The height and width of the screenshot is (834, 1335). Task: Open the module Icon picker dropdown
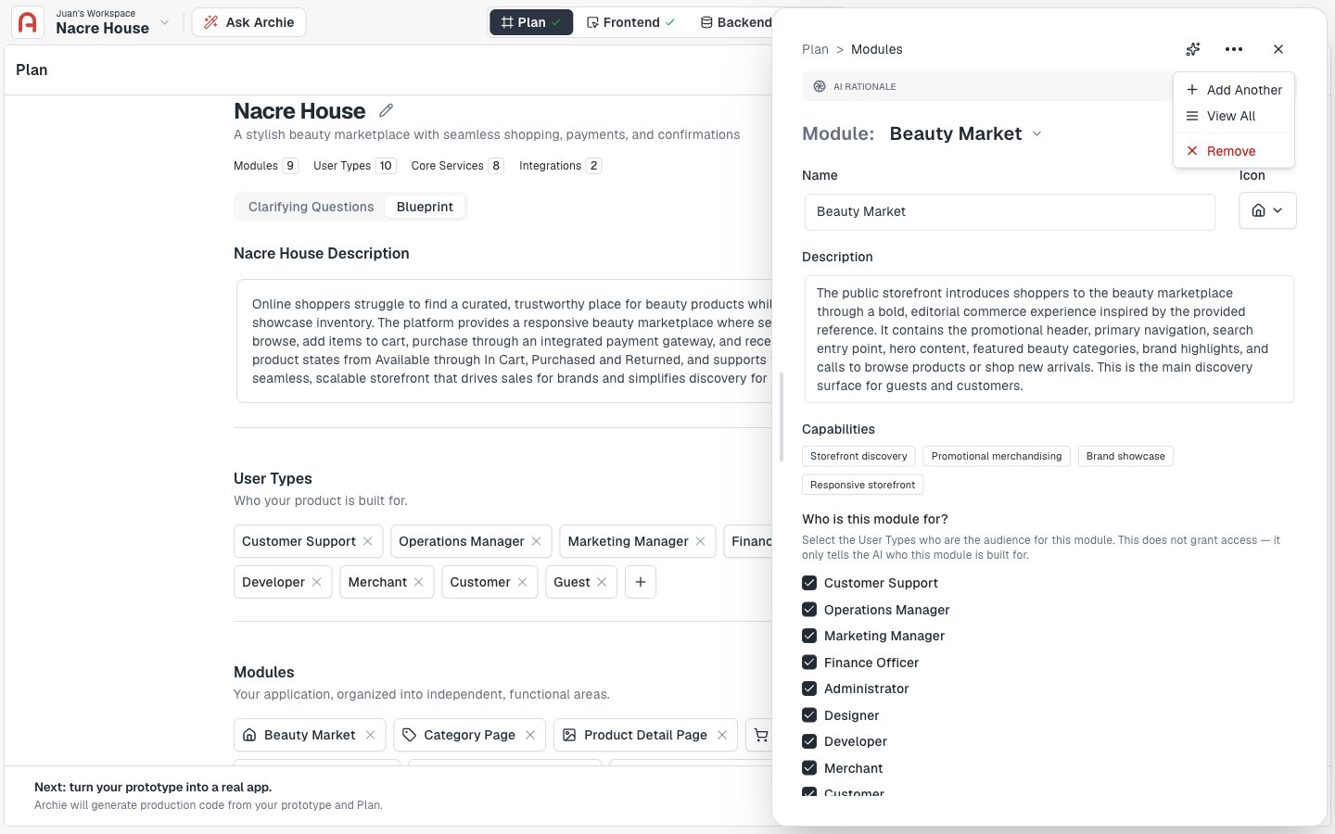[1267, 210]
